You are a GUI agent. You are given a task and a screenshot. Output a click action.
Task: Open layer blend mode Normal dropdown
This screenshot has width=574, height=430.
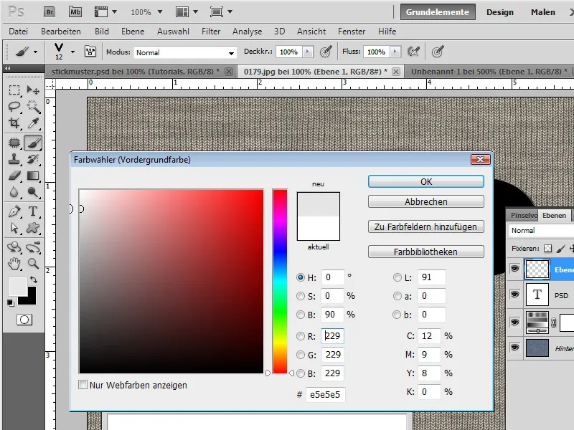[542, 231]
